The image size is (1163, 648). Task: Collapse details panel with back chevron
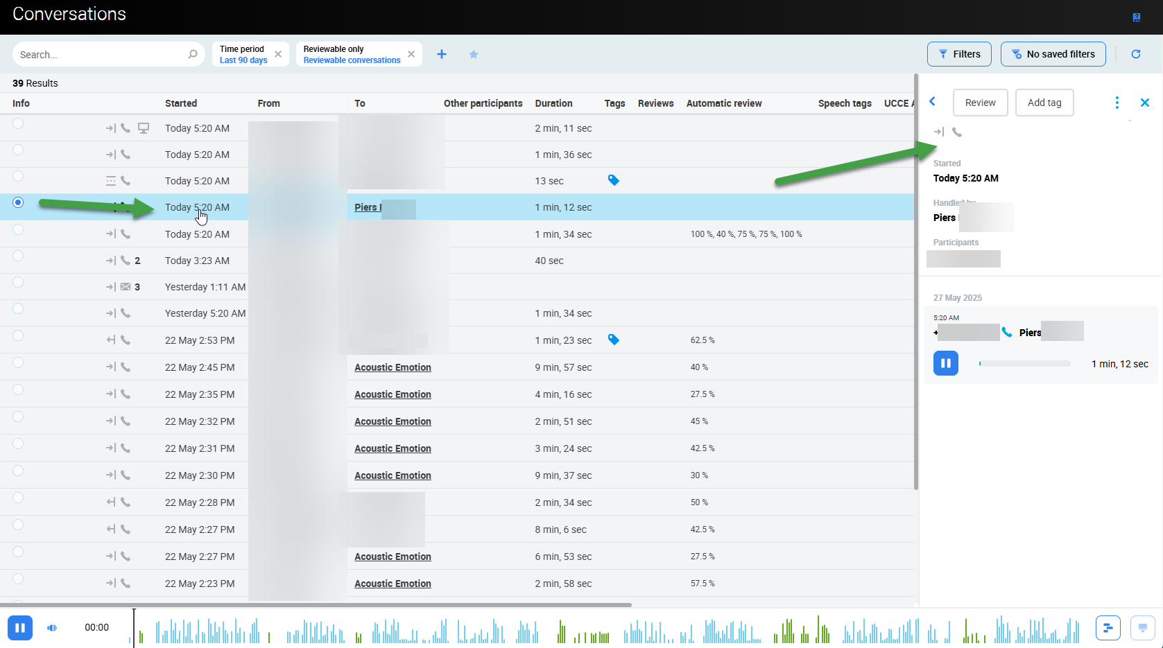(933, 102)
